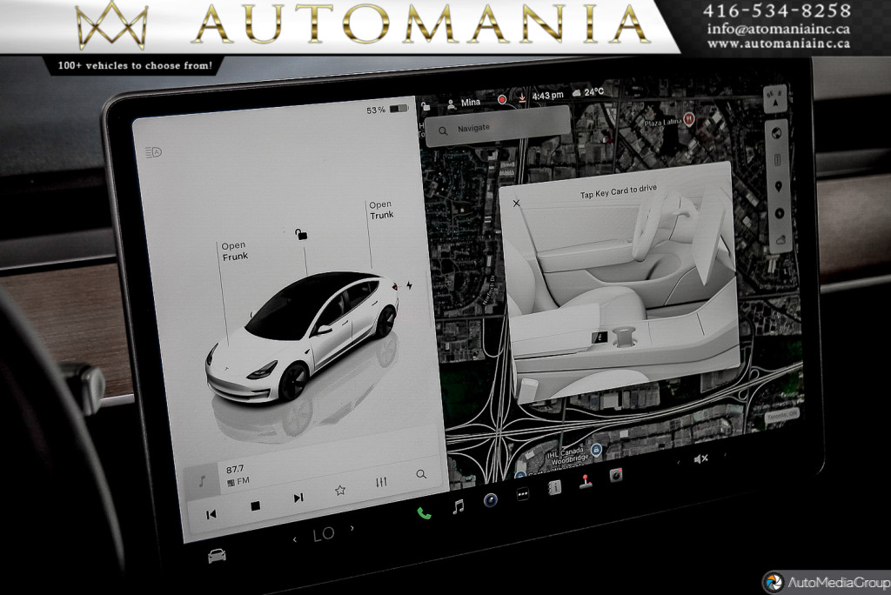Unmute the volume speaker icon
This screenshot has height=595, width=891.
pos(700,458)
